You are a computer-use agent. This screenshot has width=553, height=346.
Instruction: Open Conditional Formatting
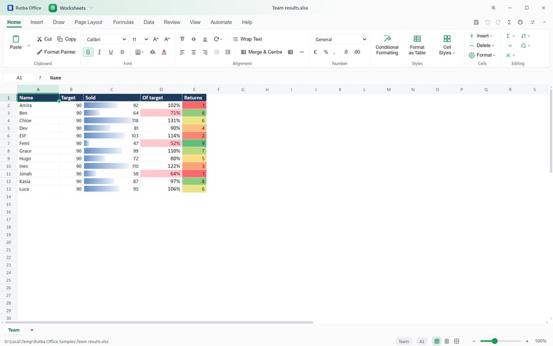coord(387,45)
